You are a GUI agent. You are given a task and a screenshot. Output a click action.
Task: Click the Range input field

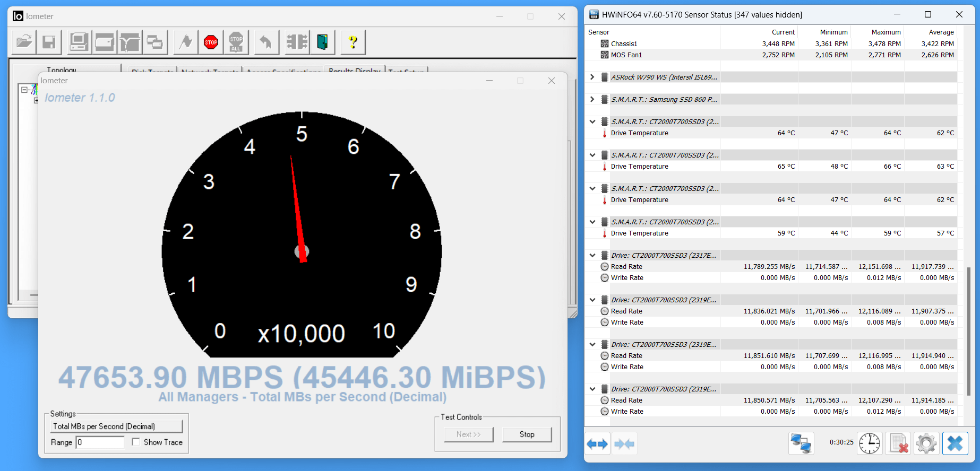100,442
